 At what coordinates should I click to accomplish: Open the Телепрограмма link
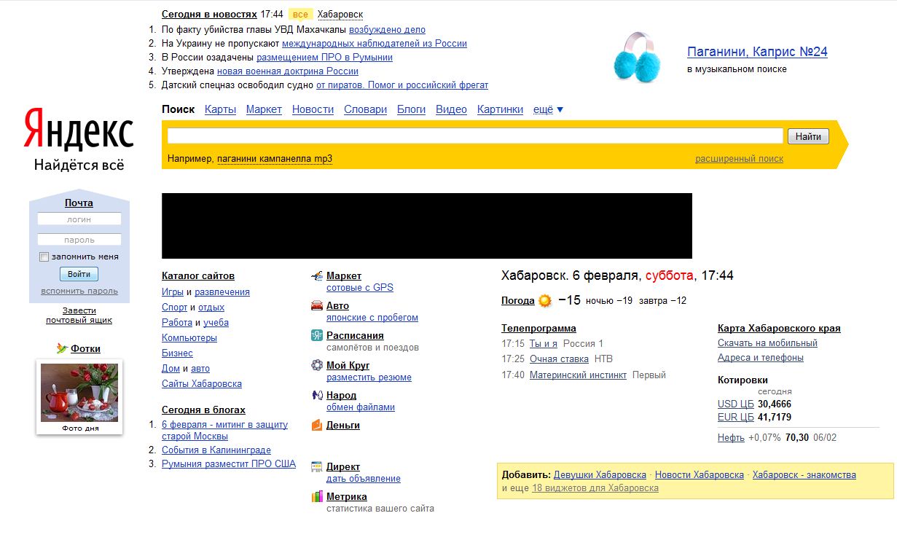coord(538,328)
